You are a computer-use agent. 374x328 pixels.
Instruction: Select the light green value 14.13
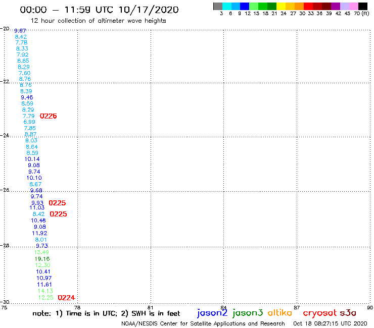(x=45, y=291)
